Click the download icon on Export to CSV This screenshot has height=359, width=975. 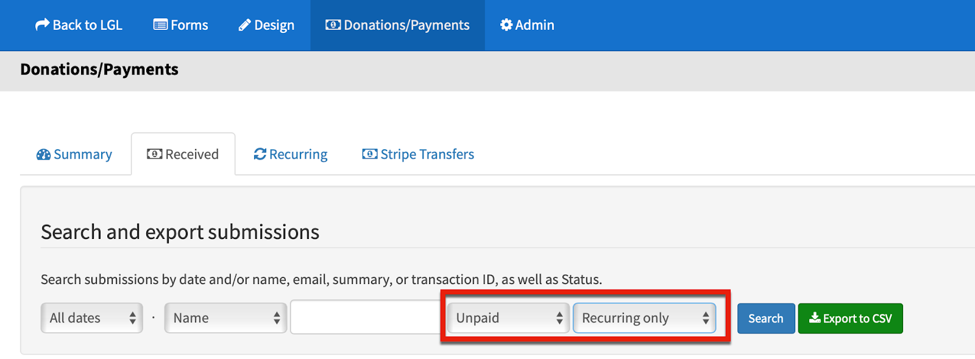click(815, 318)
